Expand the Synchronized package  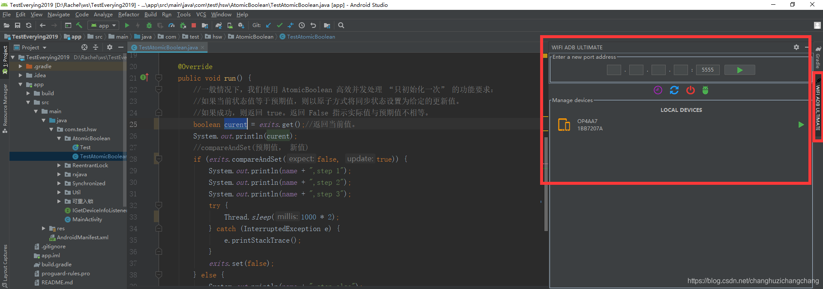(59, 184)
